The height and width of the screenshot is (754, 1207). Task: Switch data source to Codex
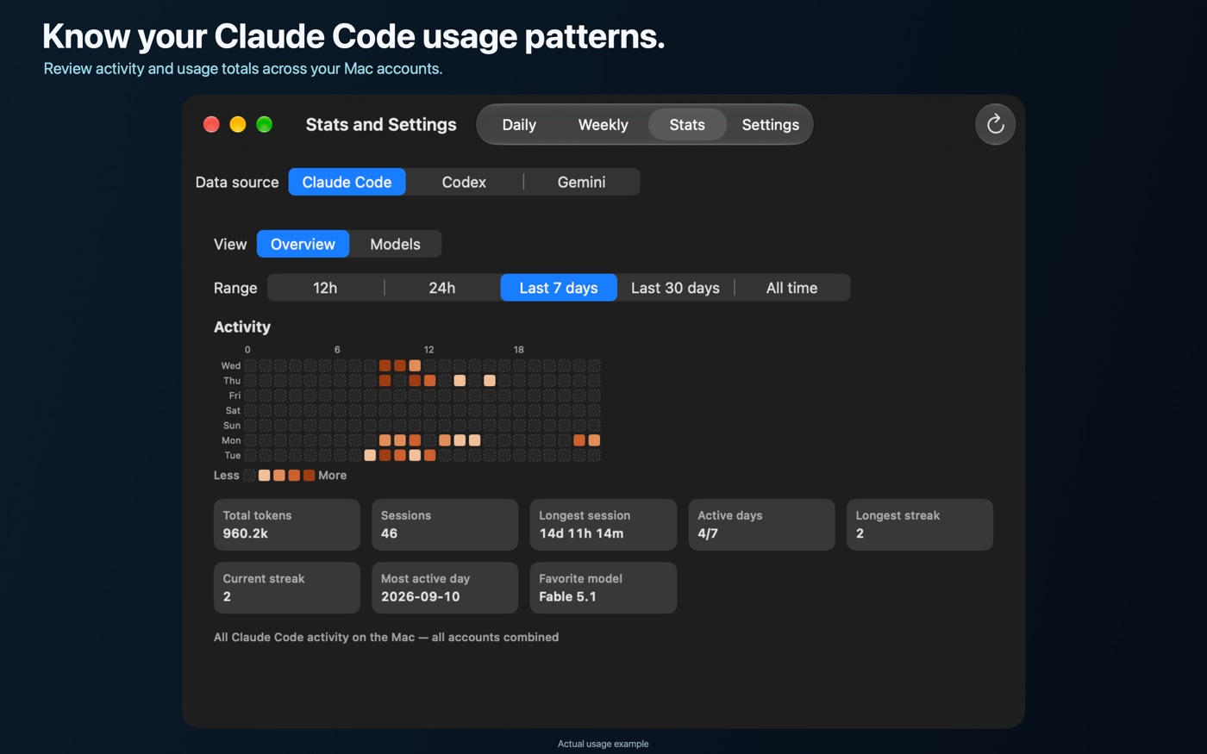click(464, 182)
